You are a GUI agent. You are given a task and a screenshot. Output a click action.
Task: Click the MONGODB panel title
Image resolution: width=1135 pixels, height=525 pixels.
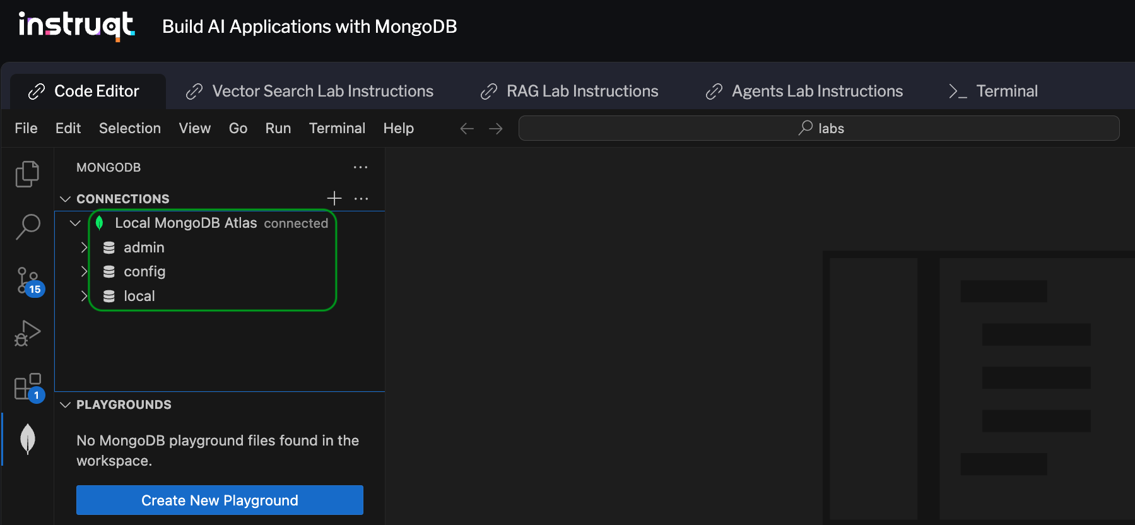pyautogui.click(x=109, y=167)
